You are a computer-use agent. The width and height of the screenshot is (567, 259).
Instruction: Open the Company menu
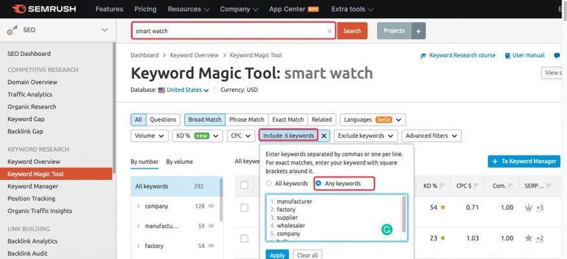coord(239,9)
